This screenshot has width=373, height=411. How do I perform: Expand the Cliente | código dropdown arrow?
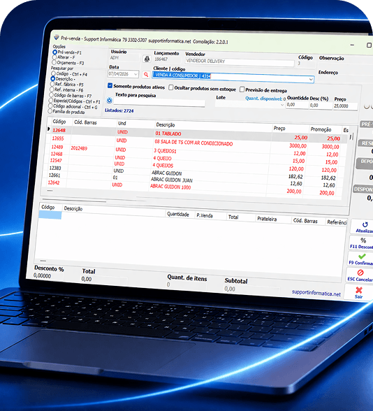[311, 79]
